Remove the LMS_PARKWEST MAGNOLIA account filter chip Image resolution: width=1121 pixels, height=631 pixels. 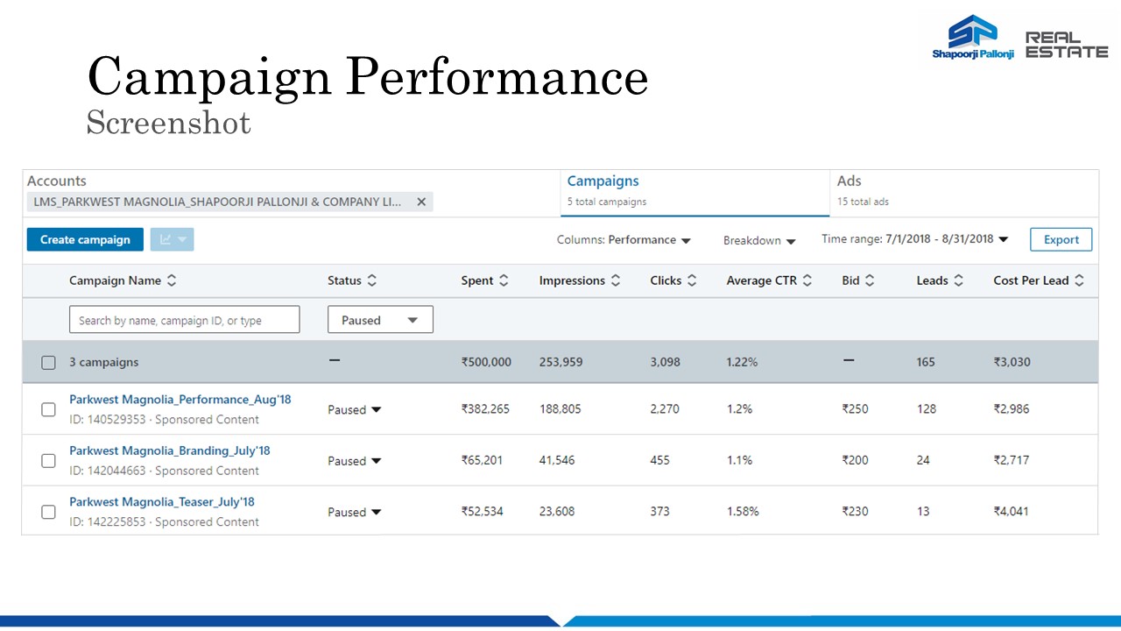(x=421, y=202)
